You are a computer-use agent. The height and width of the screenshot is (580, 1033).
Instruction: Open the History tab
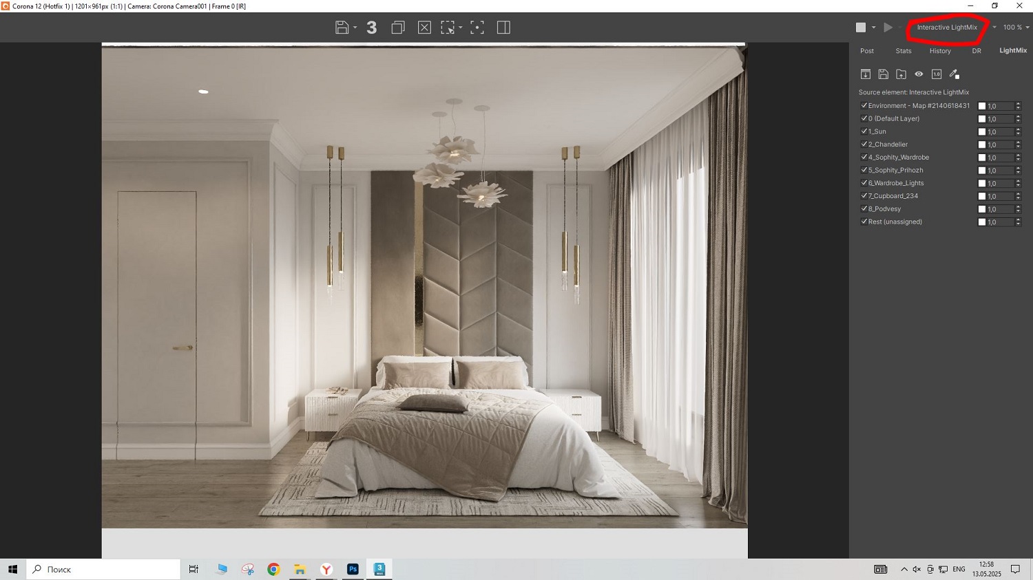coord(940,51)
